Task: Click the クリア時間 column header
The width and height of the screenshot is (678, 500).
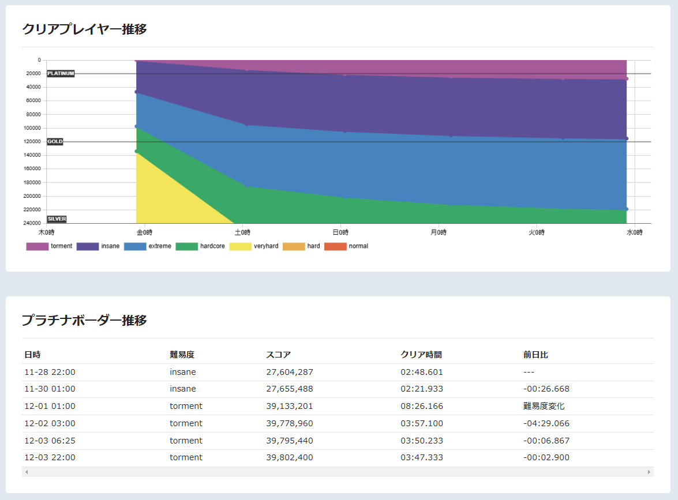Action: click(421, 355)
